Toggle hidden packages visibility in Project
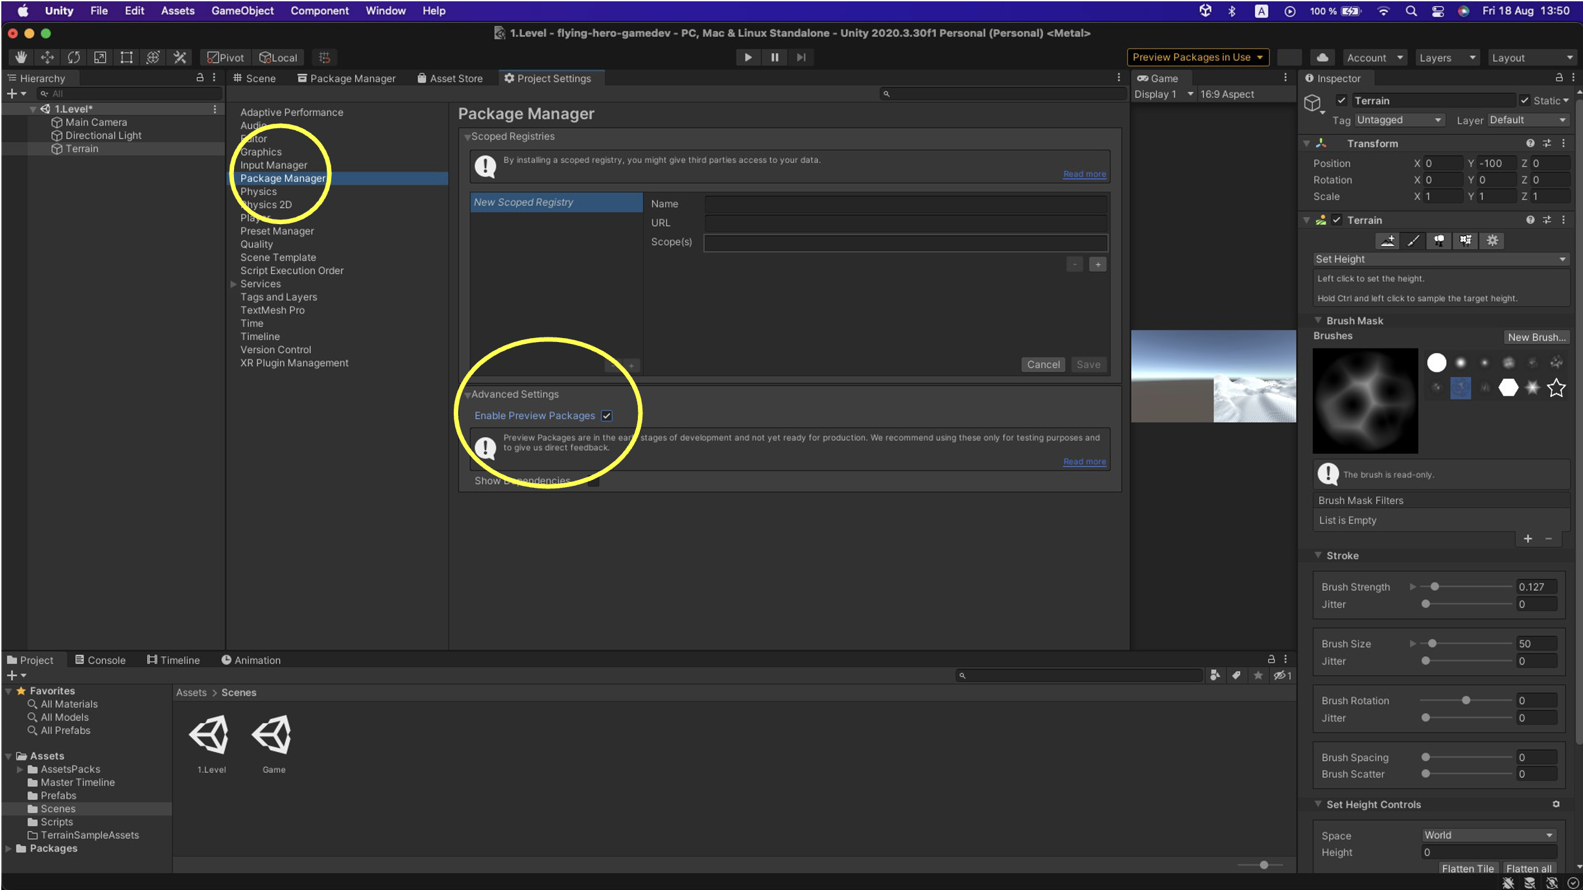 [x=1282, y=676]
